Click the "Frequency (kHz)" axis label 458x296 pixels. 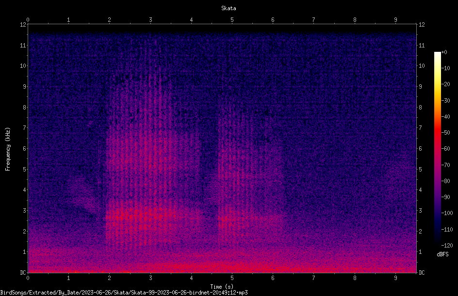[8, 149]
